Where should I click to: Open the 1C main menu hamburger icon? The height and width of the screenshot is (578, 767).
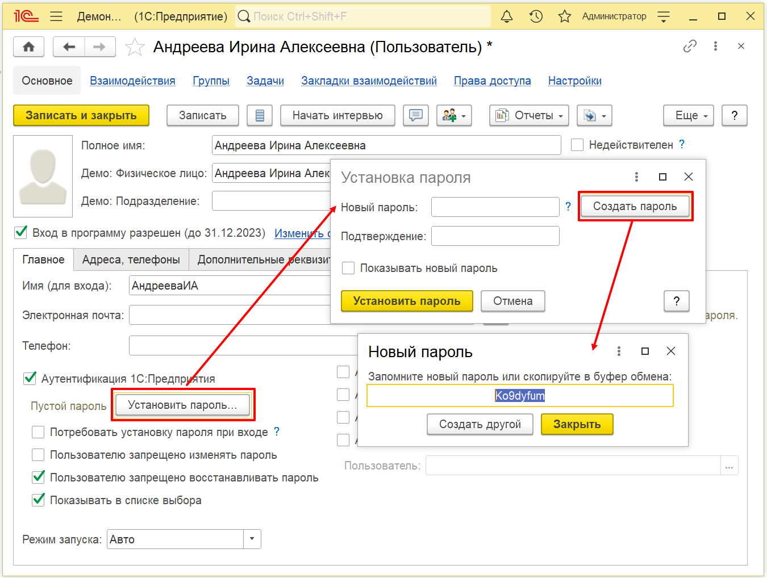click(x=56, y=16)
